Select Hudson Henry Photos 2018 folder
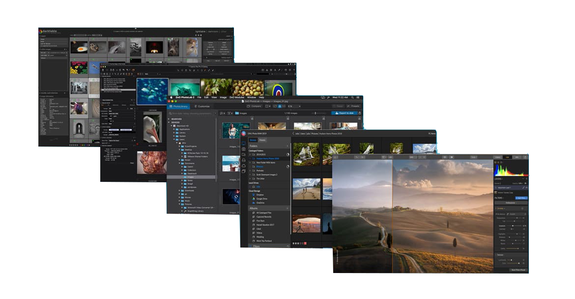Image resolution: width=575 pixels, height=299 pixels. click(266, 159)
